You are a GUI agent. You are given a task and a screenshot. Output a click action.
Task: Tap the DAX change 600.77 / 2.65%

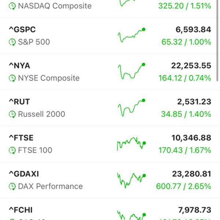point(184,186)
